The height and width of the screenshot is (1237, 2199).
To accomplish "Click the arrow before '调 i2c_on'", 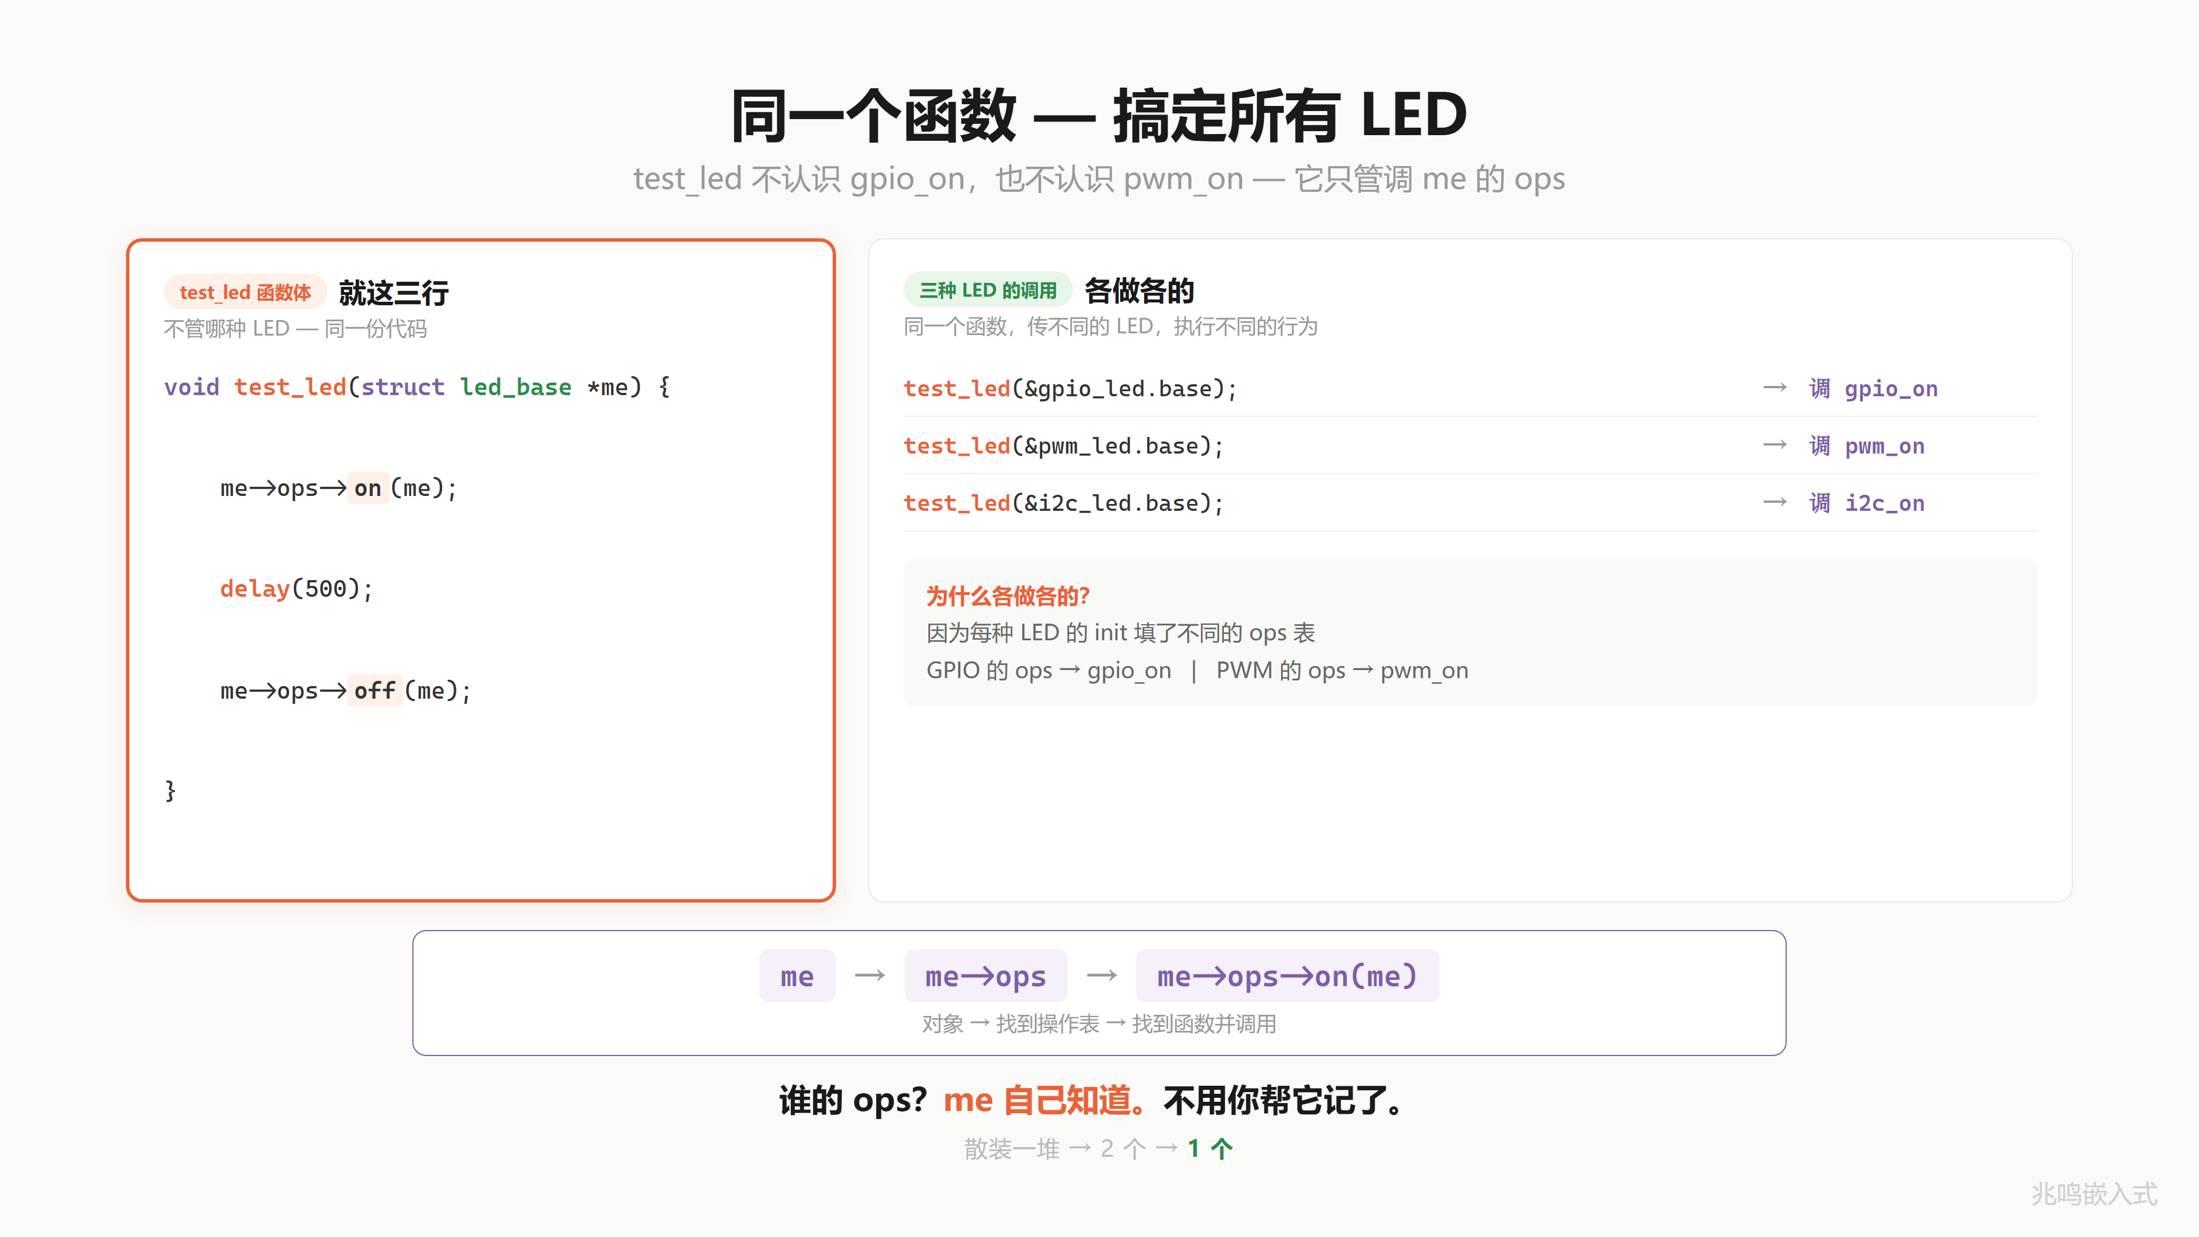I will click(x=1775, y=503).
